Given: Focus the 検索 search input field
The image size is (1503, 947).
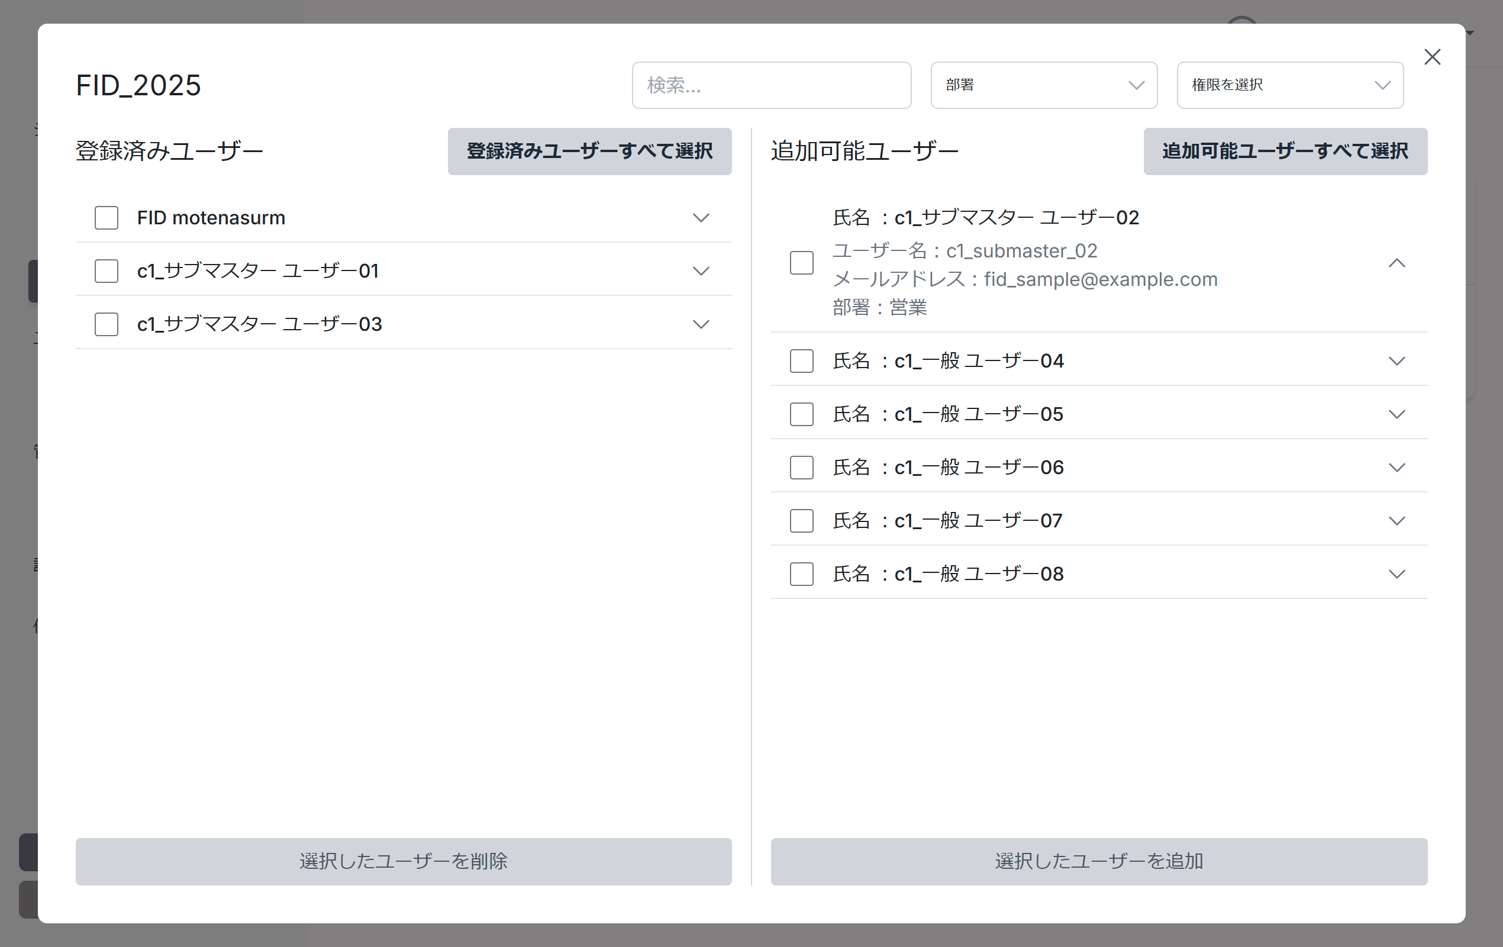Looking at the screenshot, I should point(771,85).
